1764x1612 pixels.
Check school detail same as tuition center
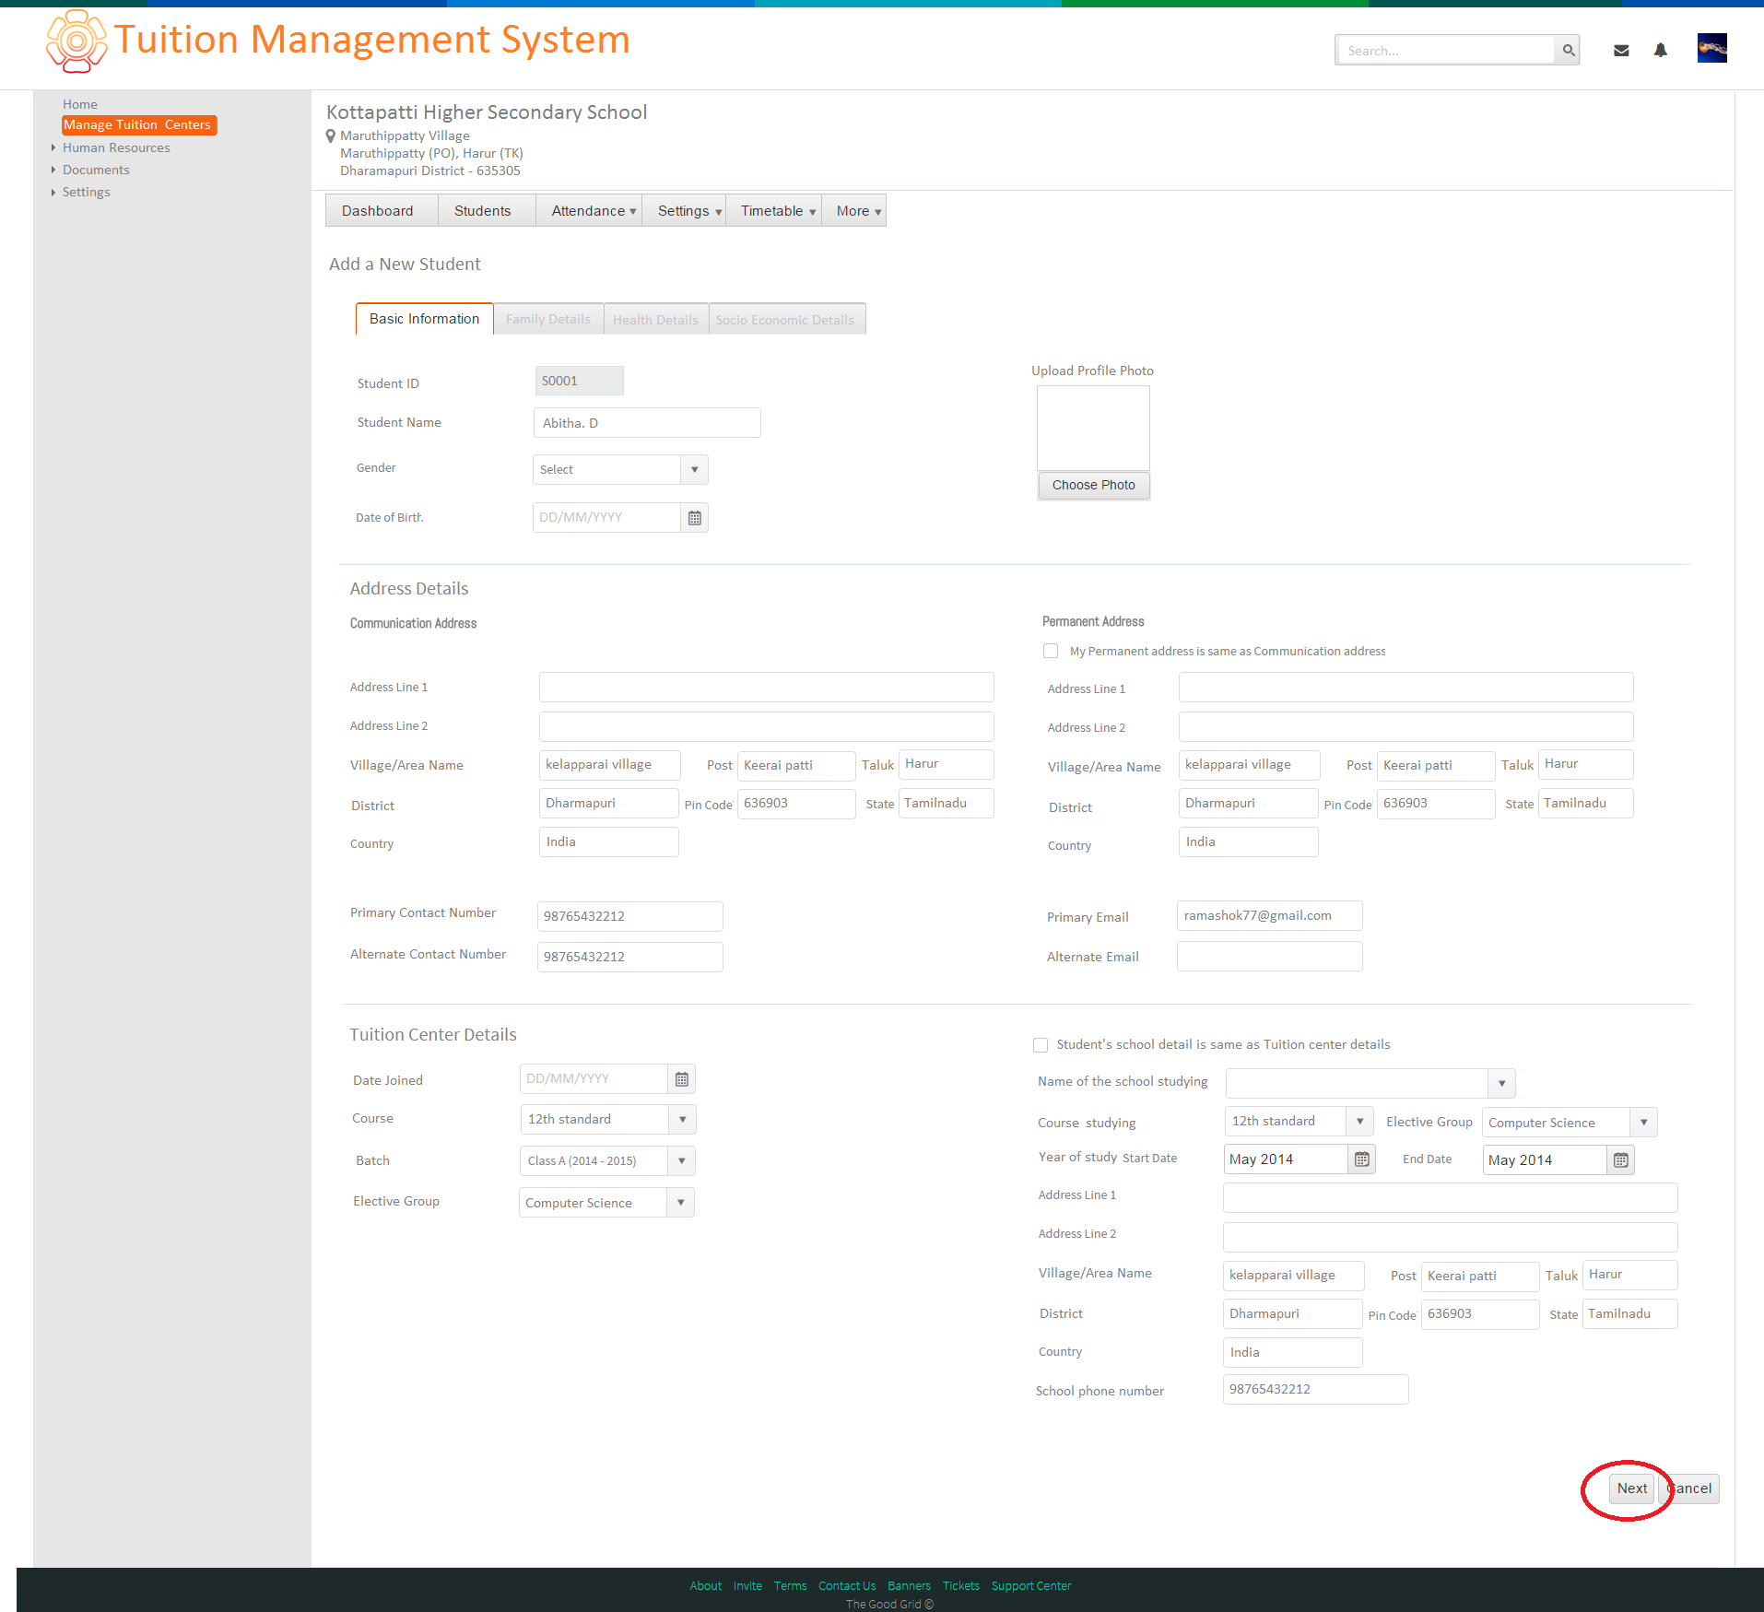[1041, 1045]
